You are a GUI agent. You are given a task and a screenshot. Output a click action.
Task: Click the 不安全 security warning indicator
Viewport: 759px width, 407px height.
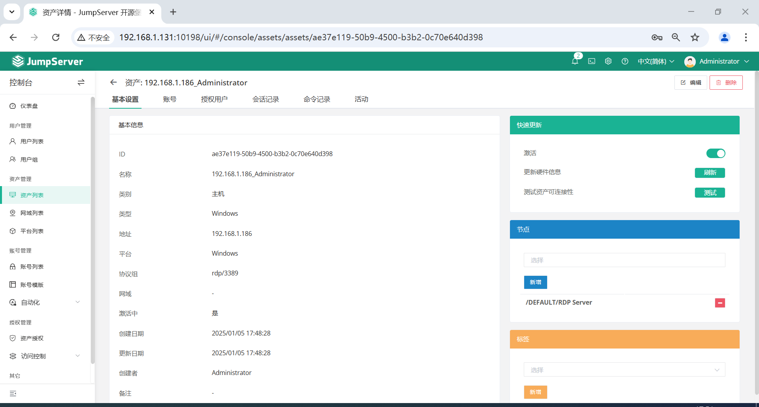point(94,37)
